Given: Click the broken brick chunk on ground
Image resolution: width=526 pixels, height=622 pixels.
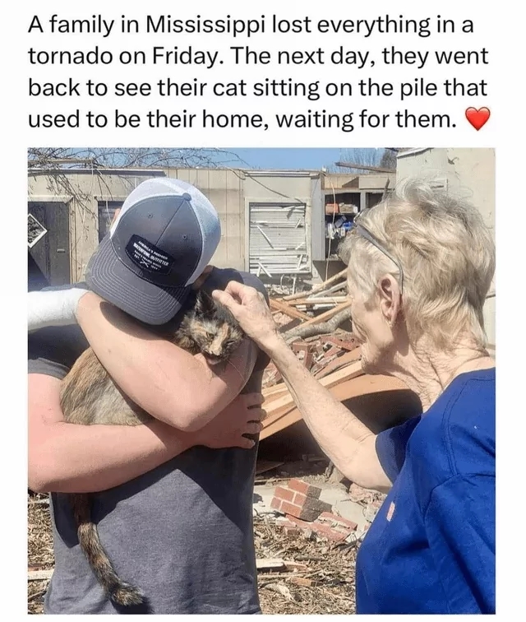Looking at the screenshot, I should pos(303,500).
